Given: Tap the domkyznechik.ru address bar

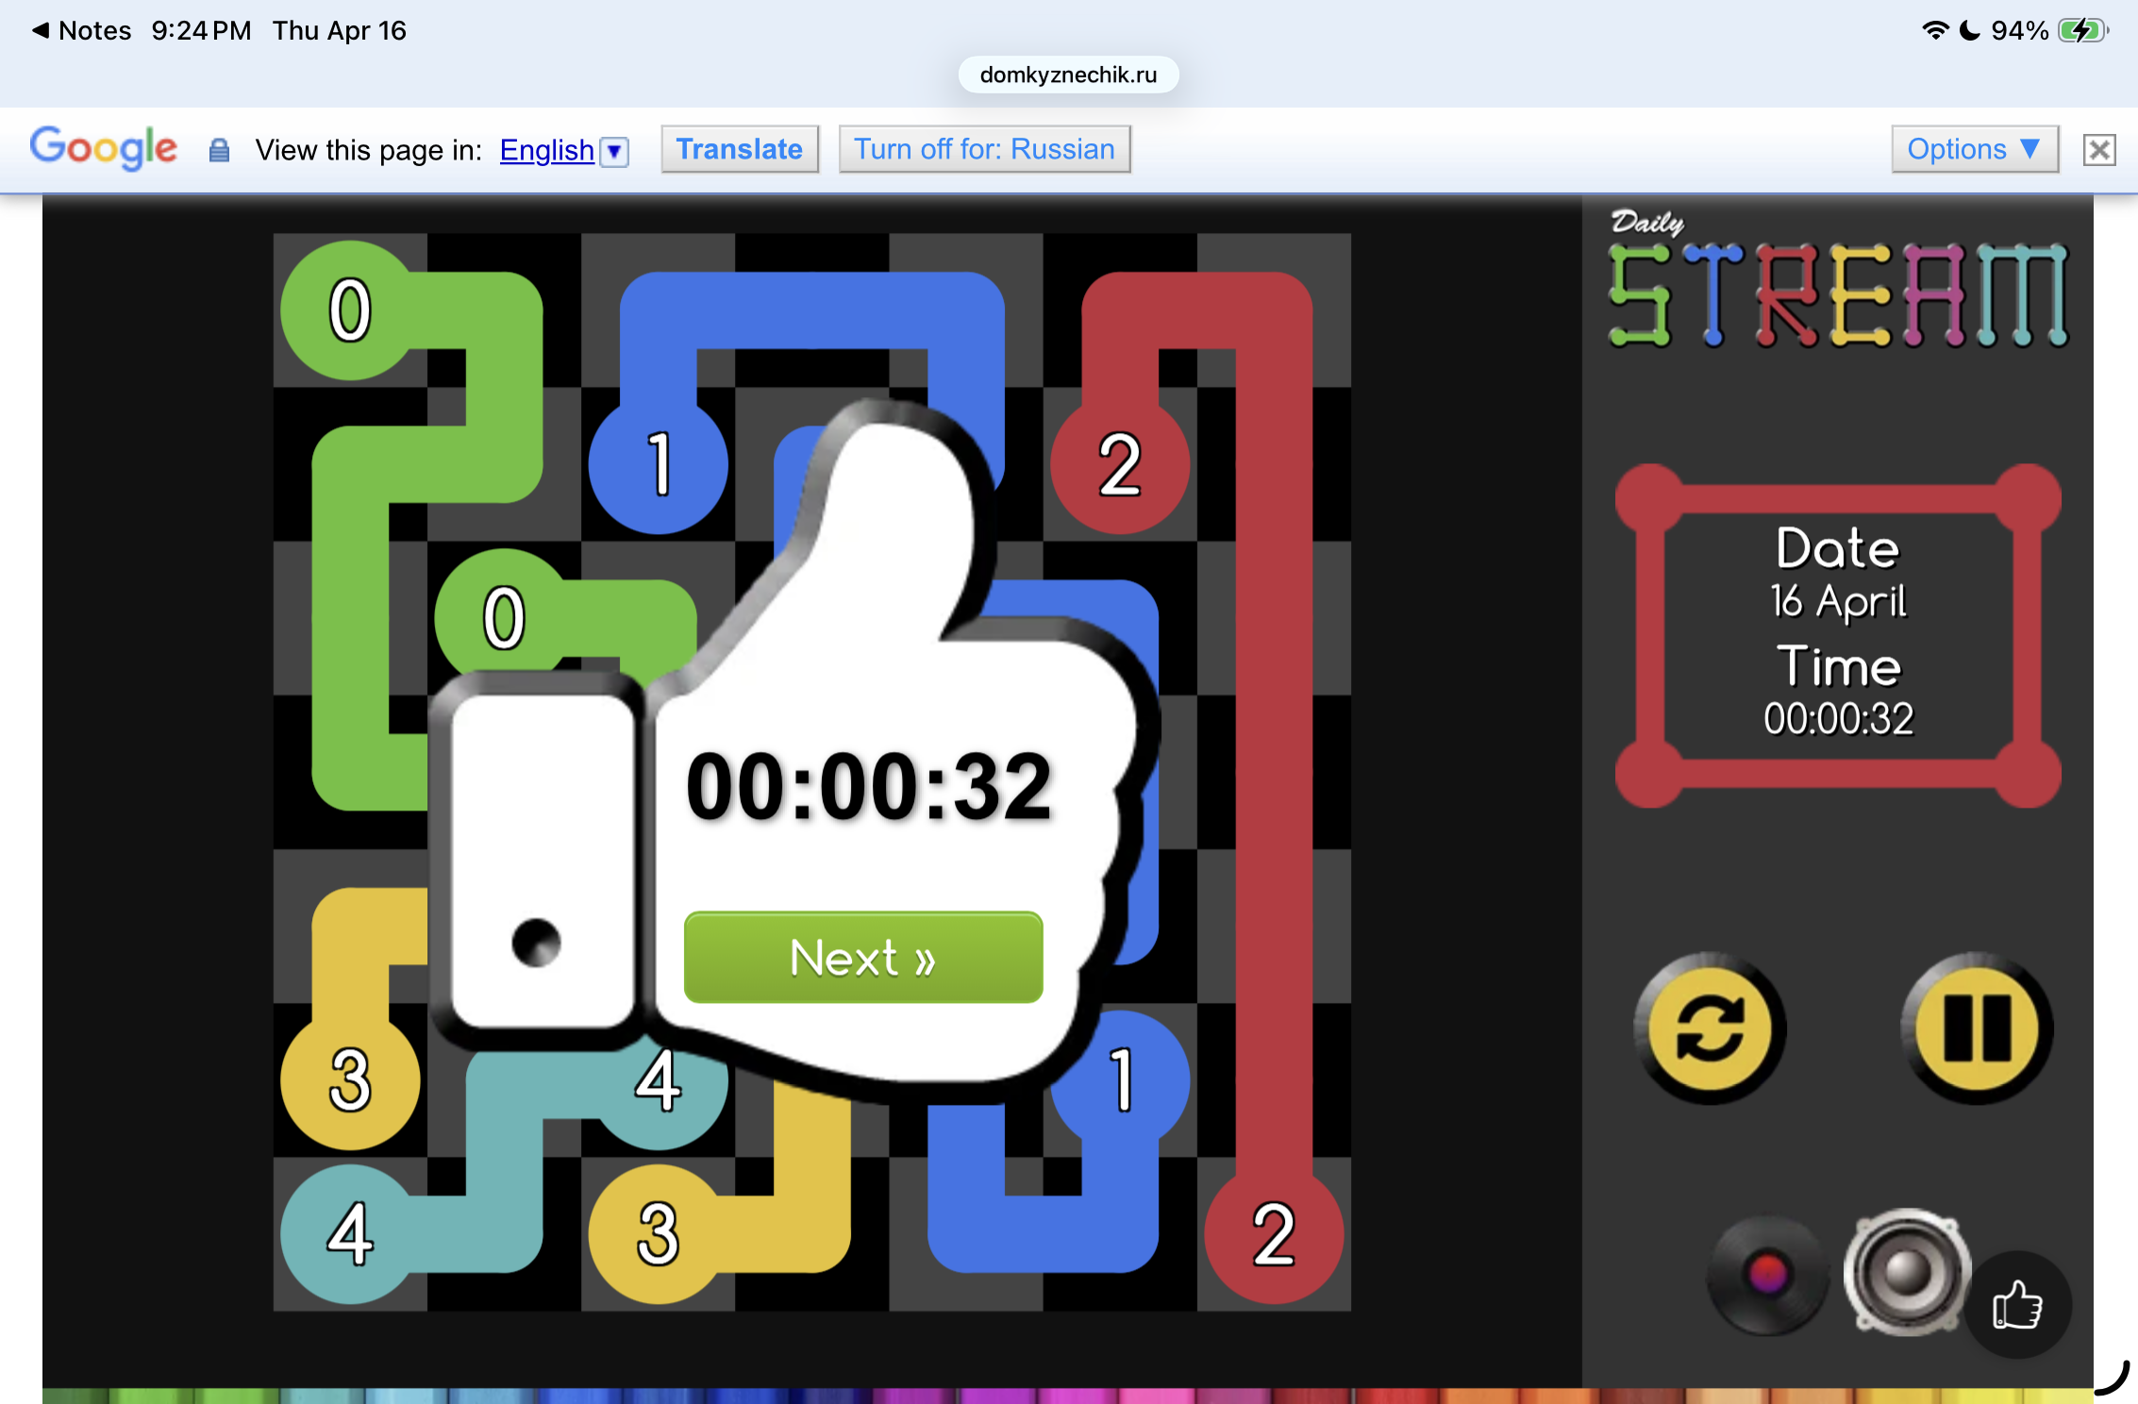Looking at the screenshot, I should [1068, 75].
